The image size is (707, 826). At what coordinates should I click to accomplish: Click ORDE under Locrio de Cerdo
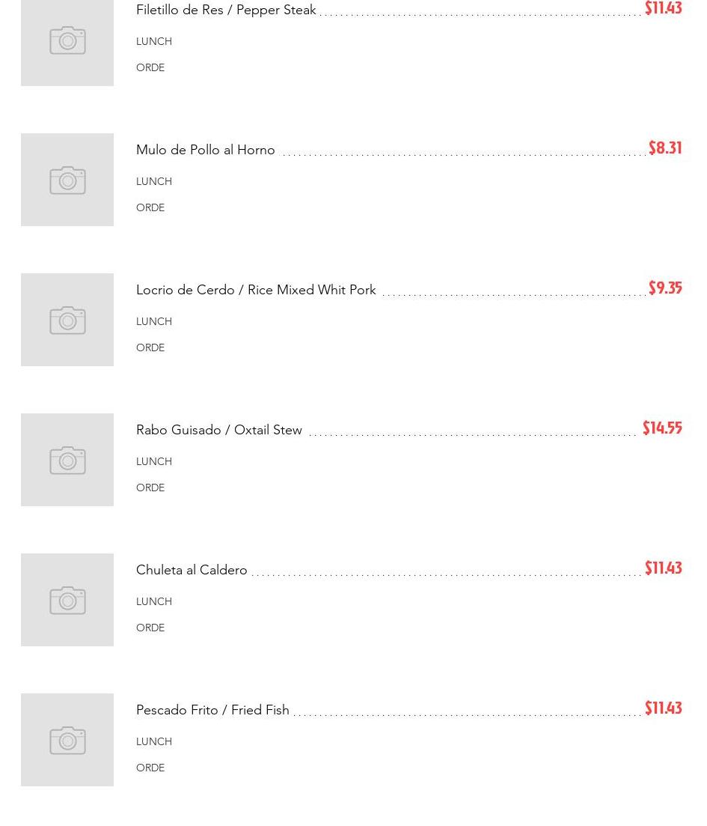click(150, 347)
